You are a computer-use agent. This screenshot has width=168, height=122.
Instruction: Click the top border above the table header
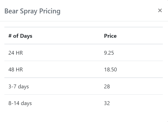coord(84,27)
